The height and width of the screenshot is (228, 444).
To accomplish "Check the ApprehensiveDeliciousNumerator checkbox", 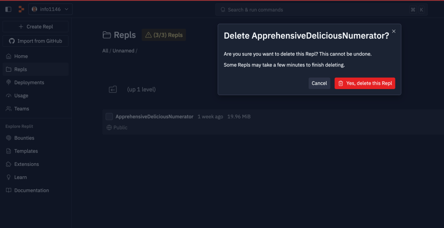I will 109,116.
